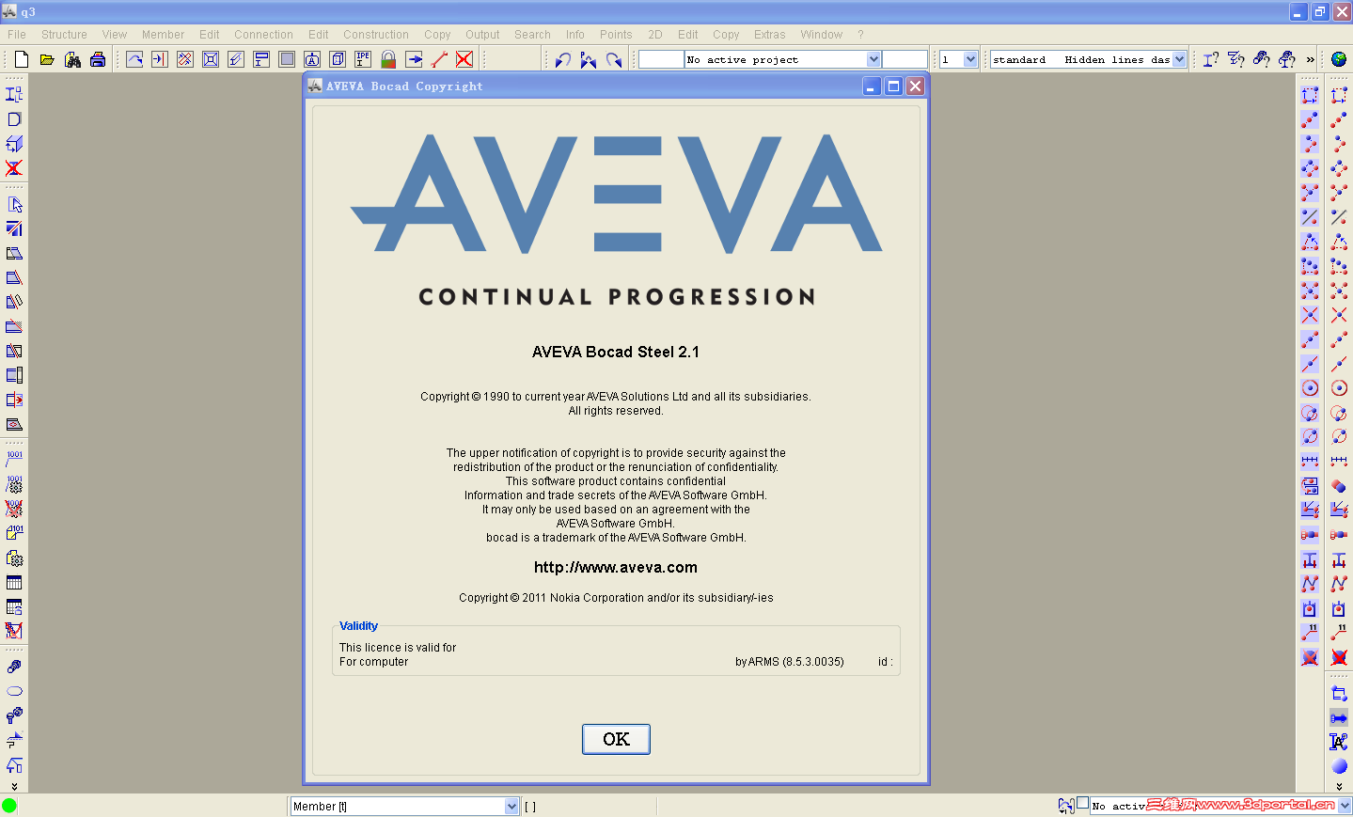This screenshot has width=1353, height=817.
Task: Select the pointer selection tool in left toolbar
Action: (x=14, y=204)
